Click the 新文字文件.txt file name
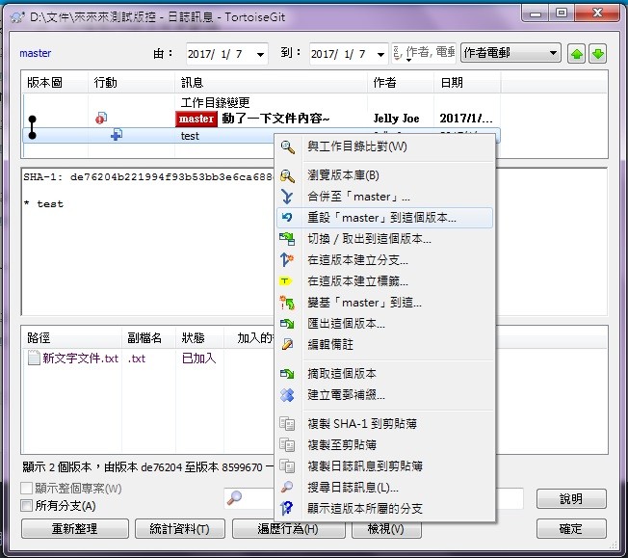This screenshot has height=558, width=628. coord(81,358)
